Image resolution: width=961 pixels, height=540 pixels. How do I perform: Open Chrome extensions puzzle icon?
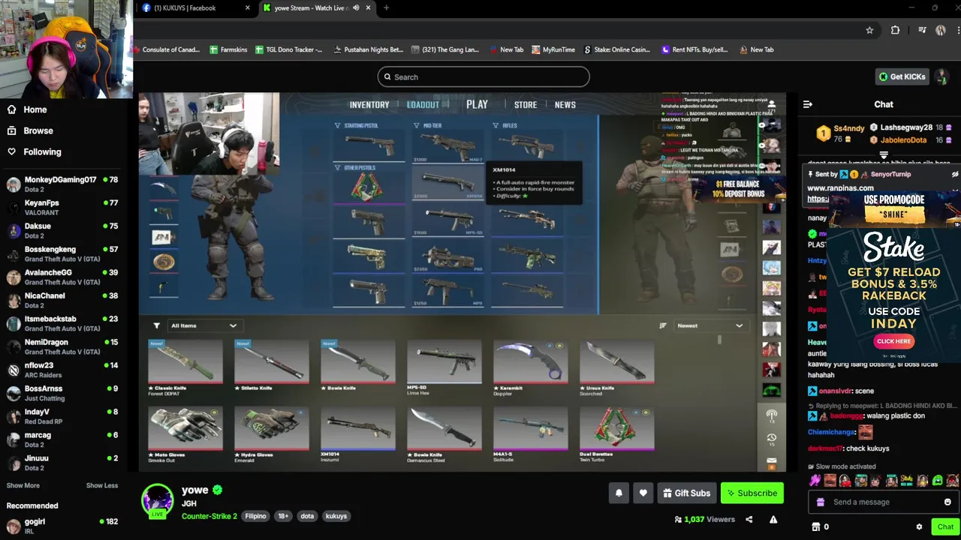(895, 30)
